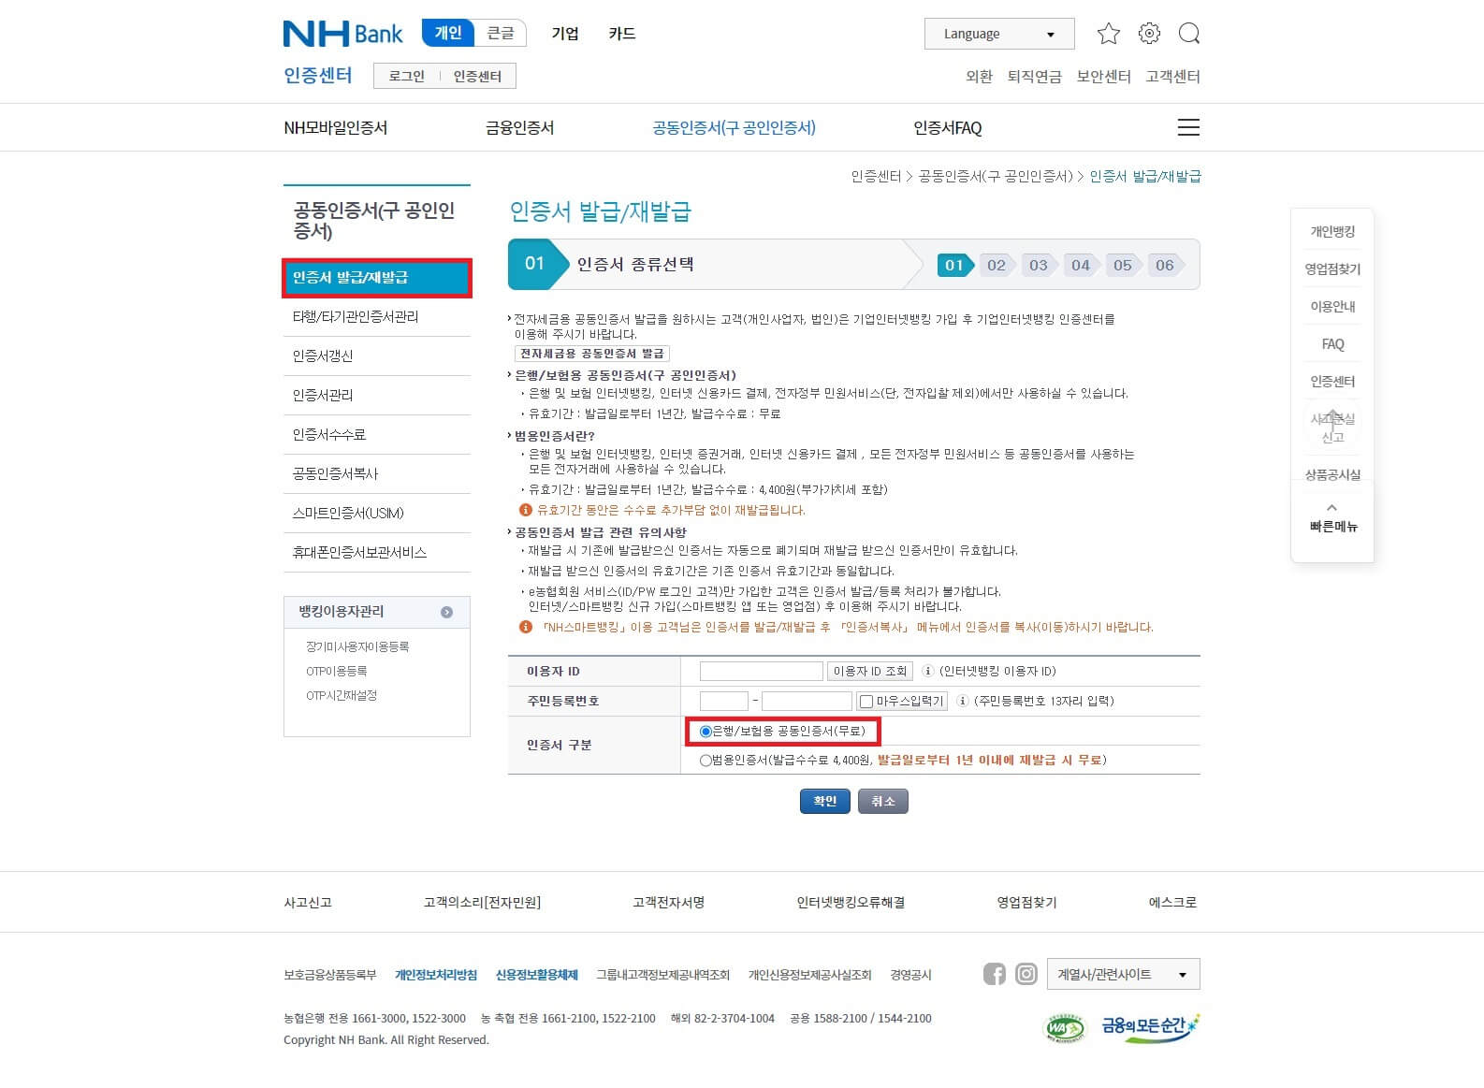Viewport: 1484px width, 1088px height.
Task: Open 퇴직연금 header link
Action: [1034, 77]
